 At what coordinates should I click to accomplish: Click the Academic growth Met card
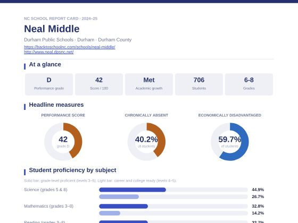click(149, 84)
